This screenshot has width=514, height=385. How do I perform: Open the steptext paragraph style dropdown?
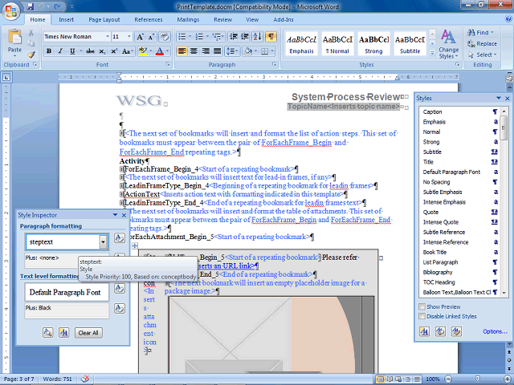(103, 242)
